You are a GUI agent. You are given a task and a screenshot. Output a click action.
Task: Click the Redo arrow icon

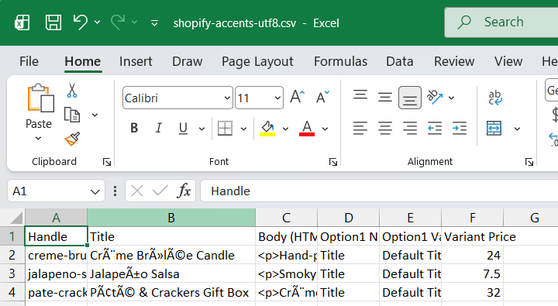118,22
